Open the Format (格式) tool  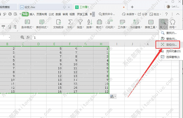(99, 24)
